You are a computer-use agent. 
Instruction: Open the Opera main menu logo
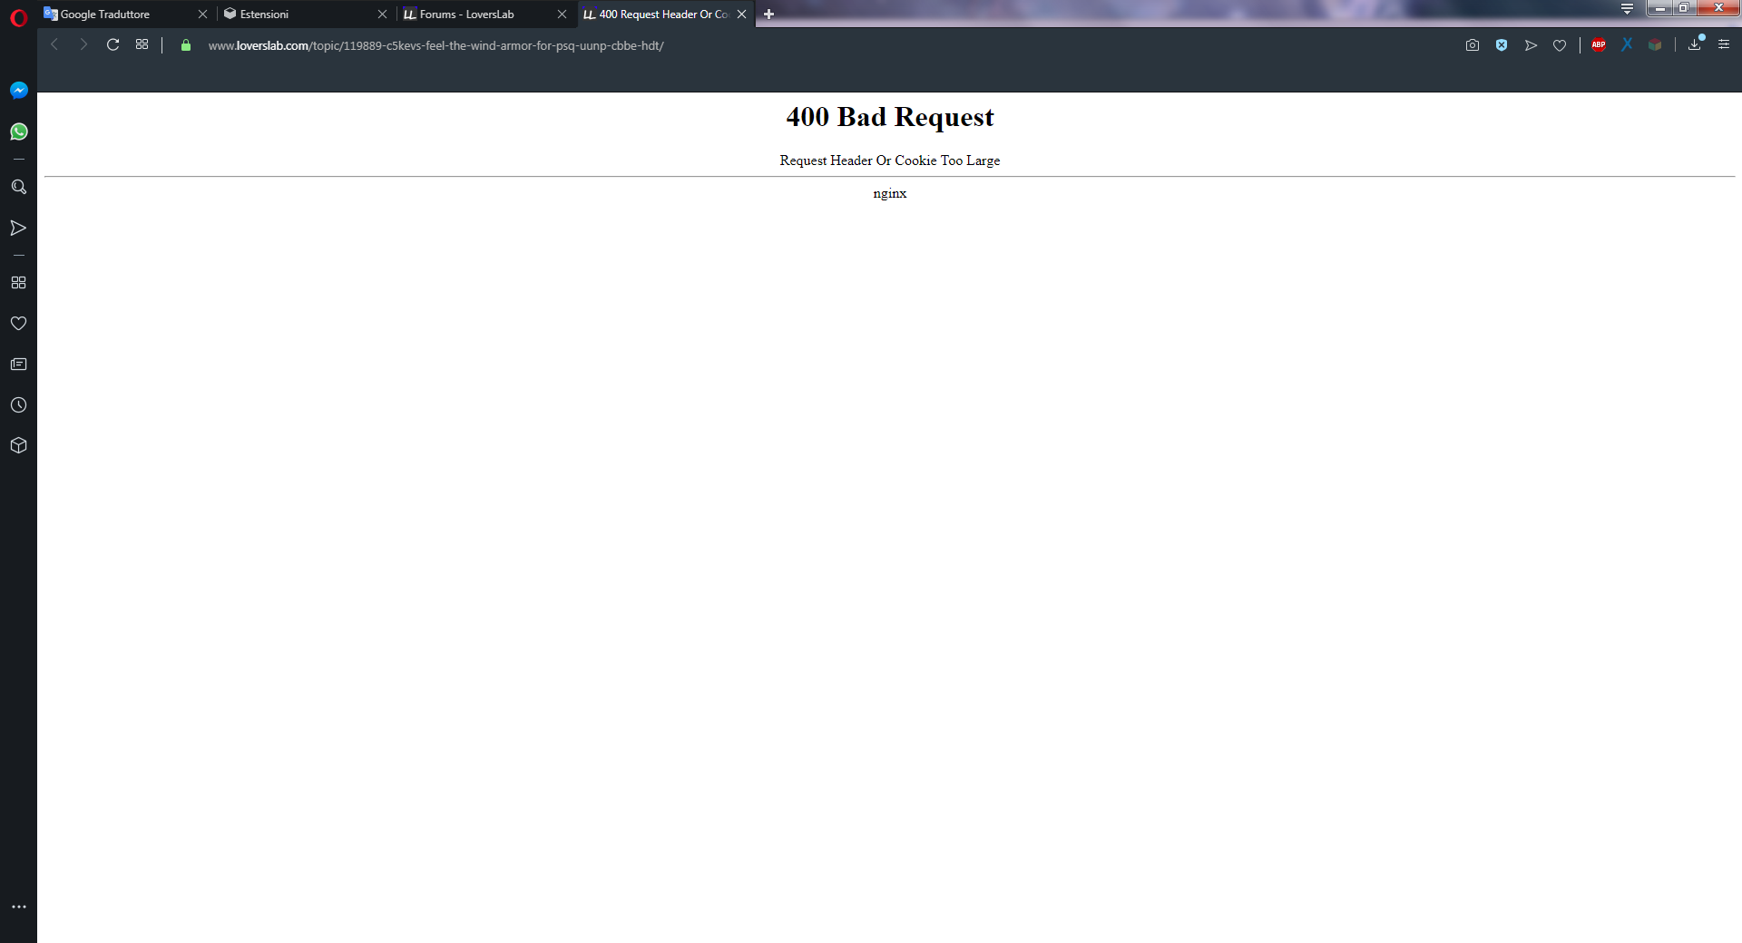tap(18, 17)
